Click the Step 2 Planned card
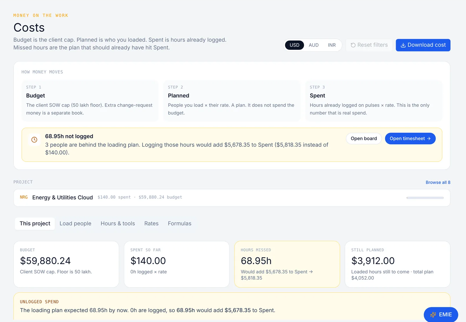Viewport: 466px width, 322px height. [232, 101]
